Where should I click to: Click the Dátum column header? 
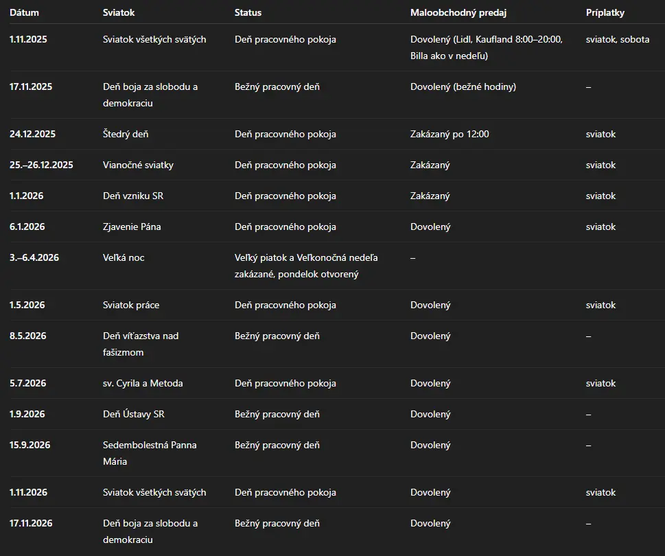(24, 12)
